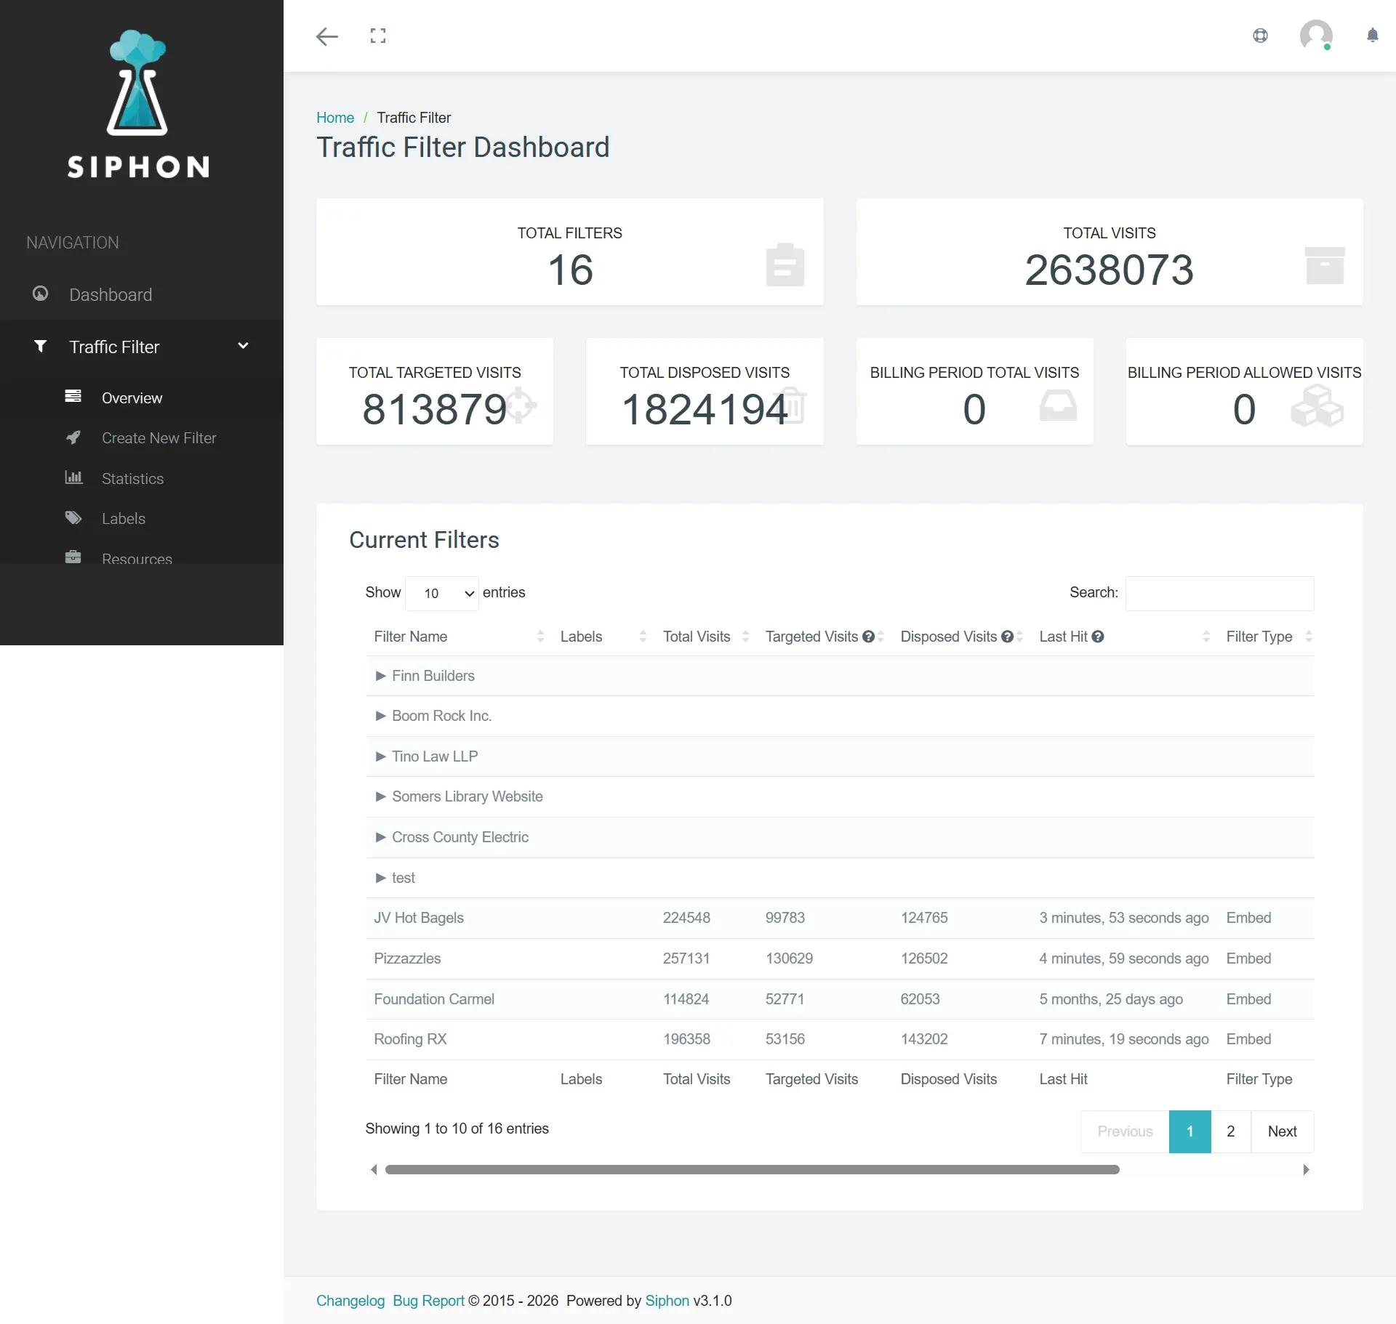Viewport: 1396px width, 1324px height.
Task: Open the Changelog link
Action: (x=350, y=1301)
